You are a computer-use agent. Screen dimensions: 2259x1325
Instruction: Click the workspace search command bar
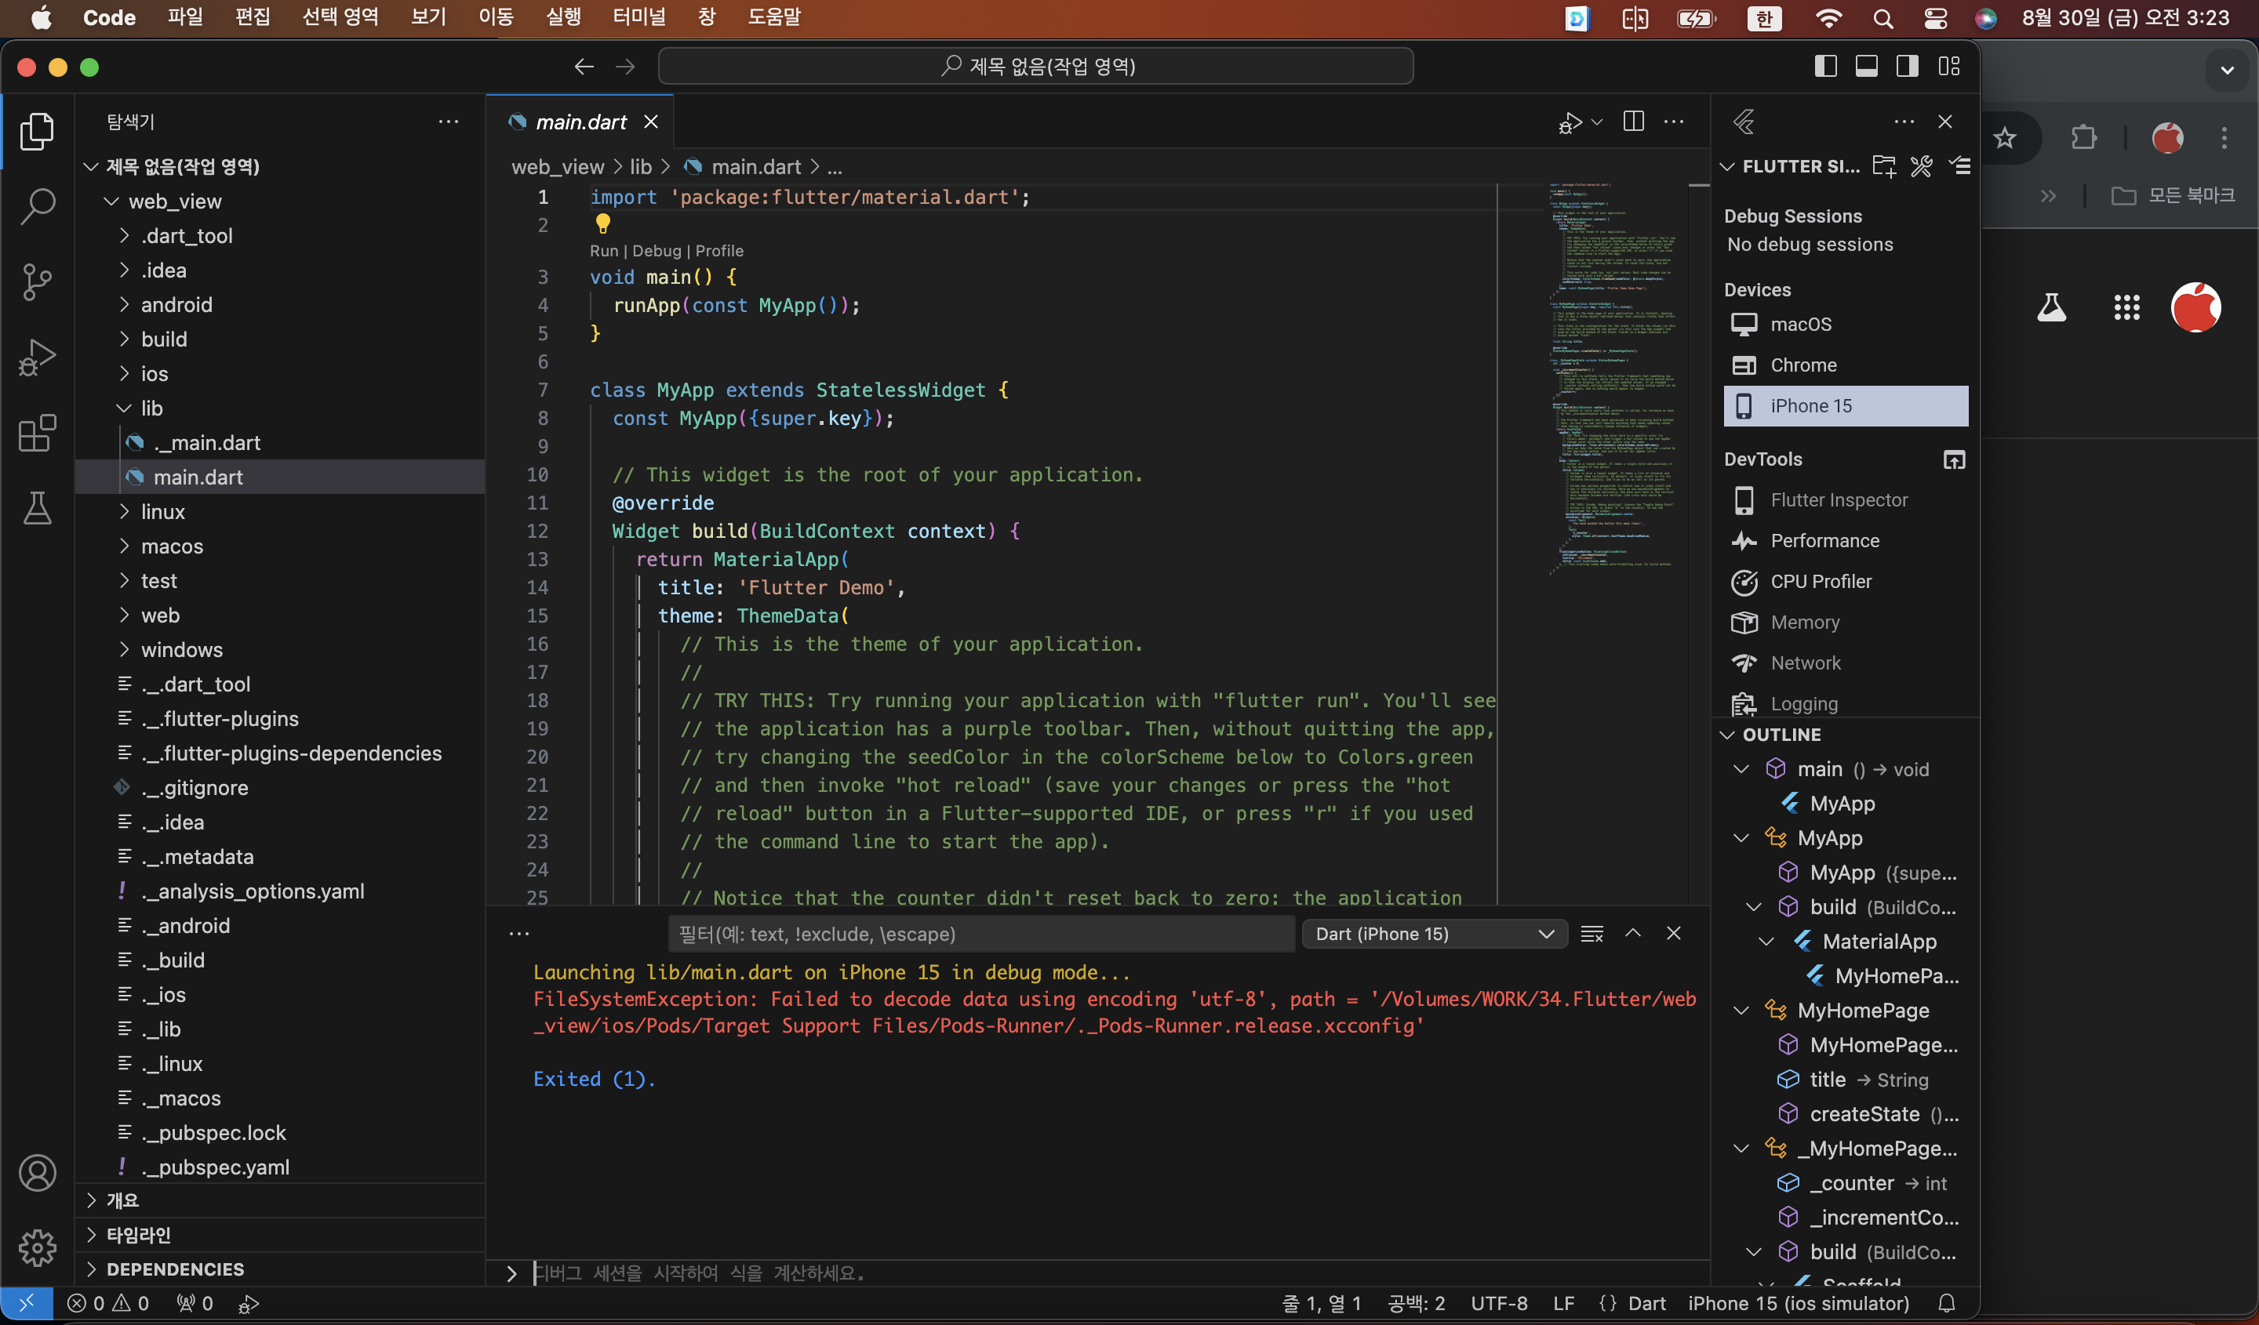1035,67
